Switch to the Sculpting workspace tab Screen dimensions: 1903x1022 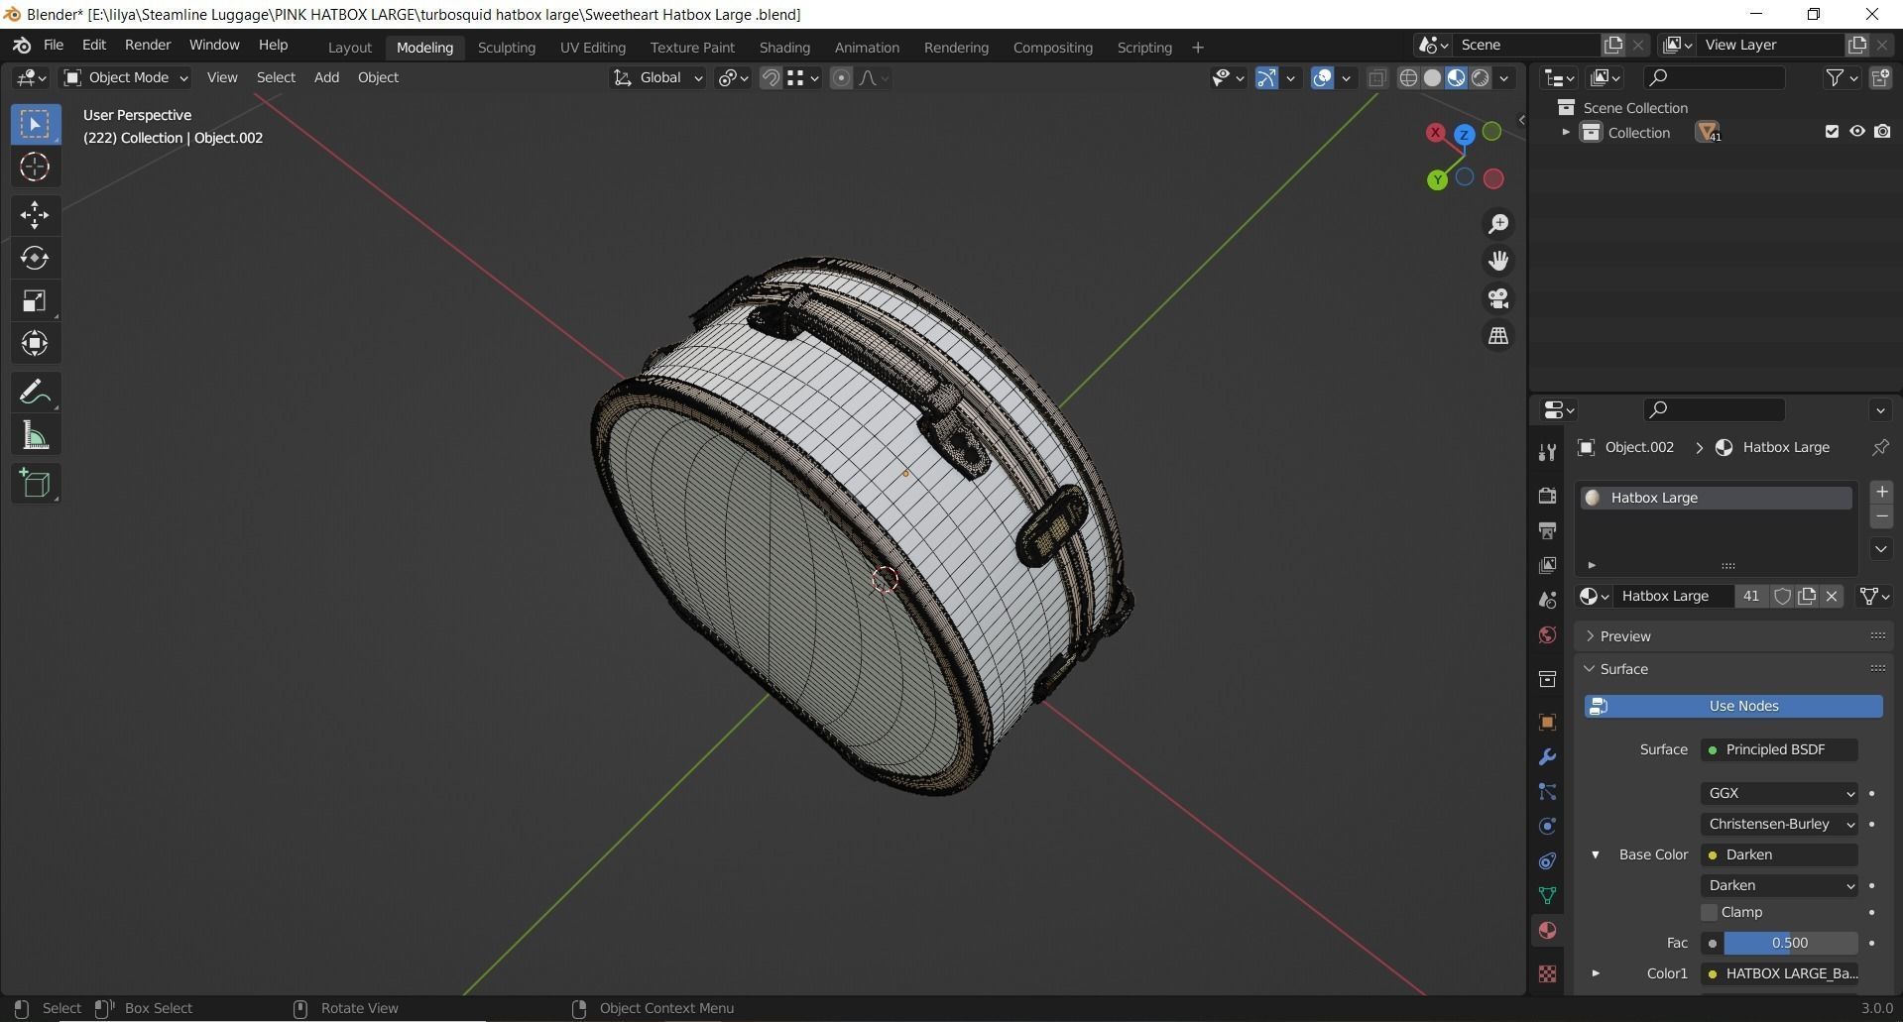(x=506, y=48)
